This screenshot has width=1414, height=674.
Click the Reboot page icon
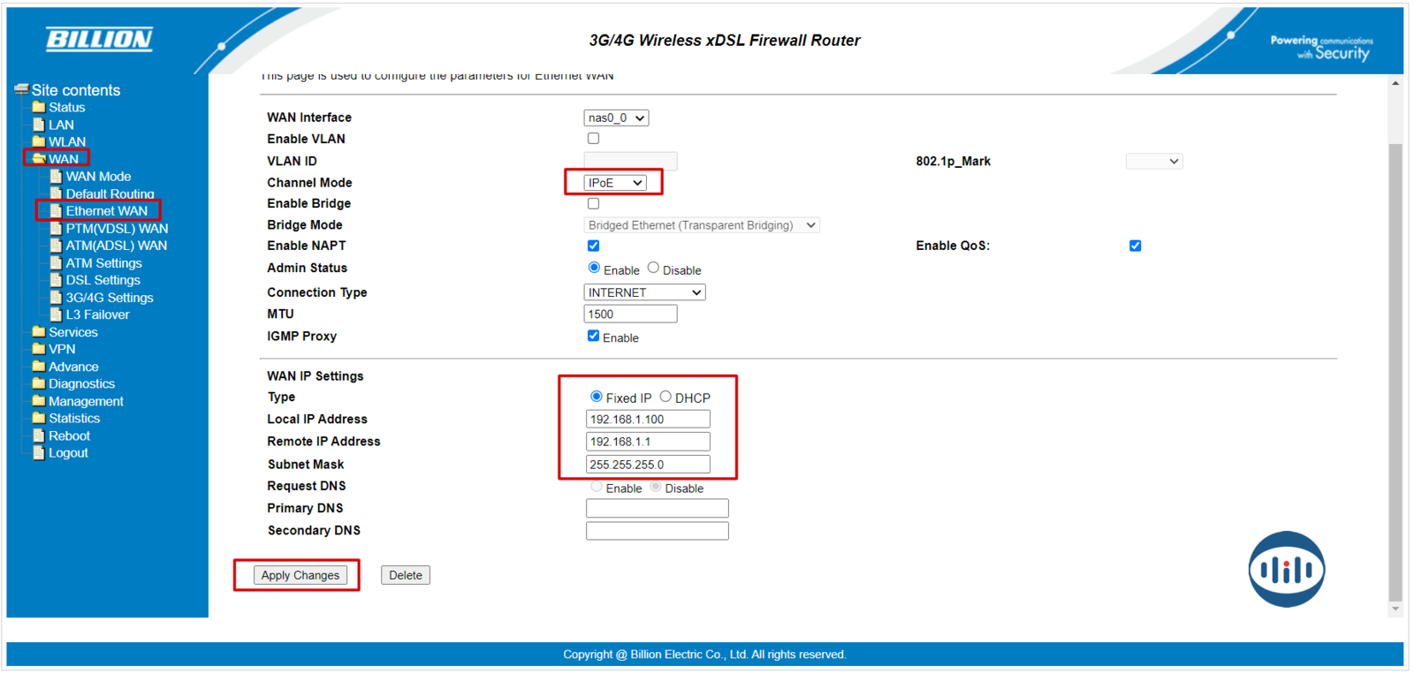[38, 435]
